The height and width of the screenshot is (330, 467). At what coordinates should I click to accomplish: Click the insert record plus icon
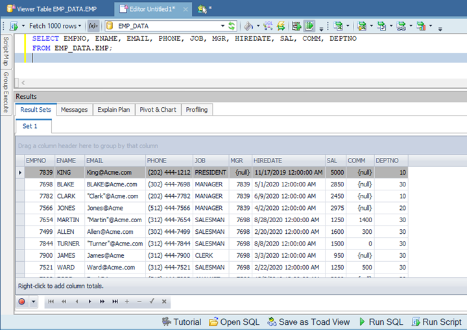coord(127,301)
